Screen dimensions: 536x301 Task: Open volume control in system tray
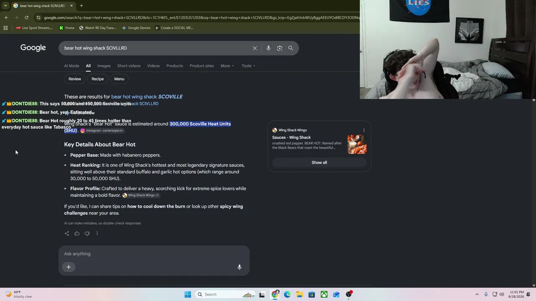pyautogui.click(x=502, y=294)
